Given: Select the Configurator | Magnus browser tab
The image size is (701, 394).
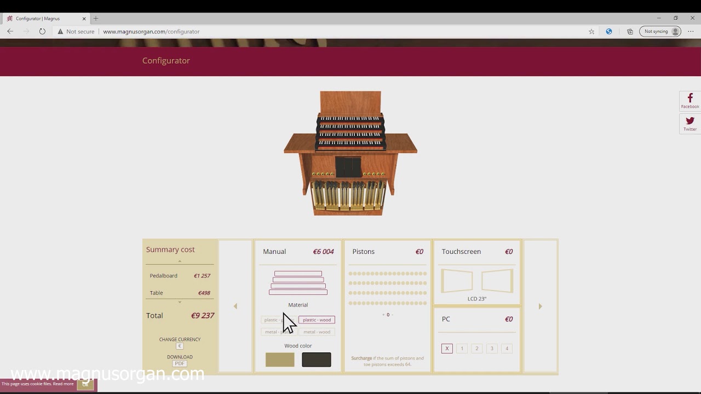Looking at the screenshot, I should [45, 18].
